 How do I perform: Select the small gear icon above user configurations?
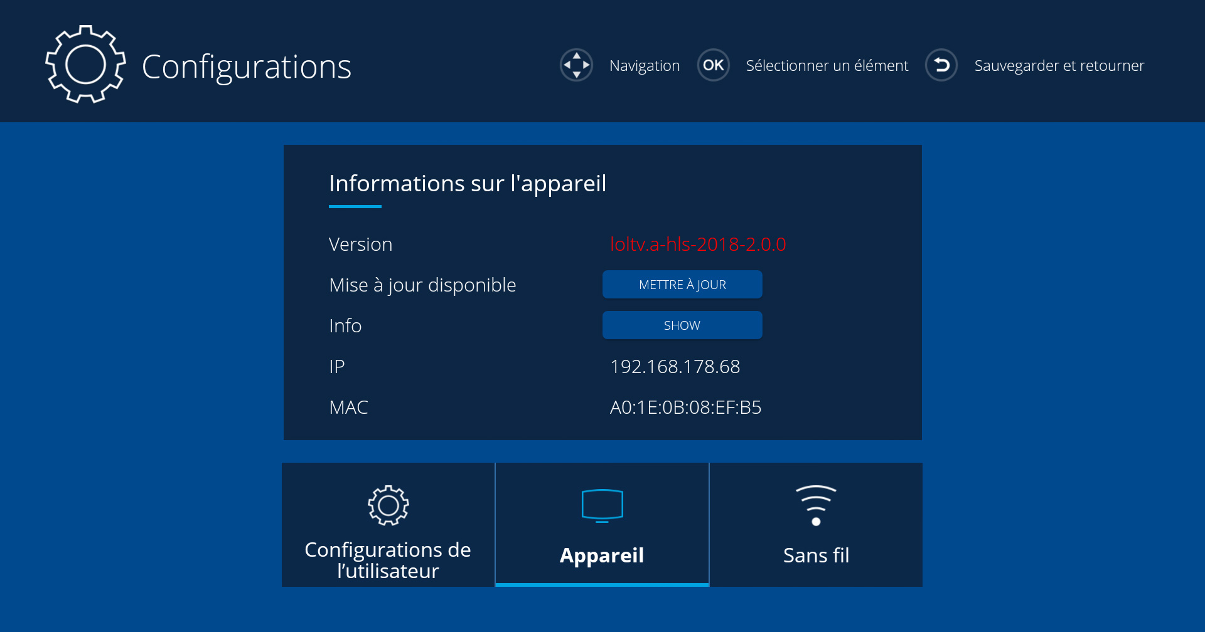388,505
